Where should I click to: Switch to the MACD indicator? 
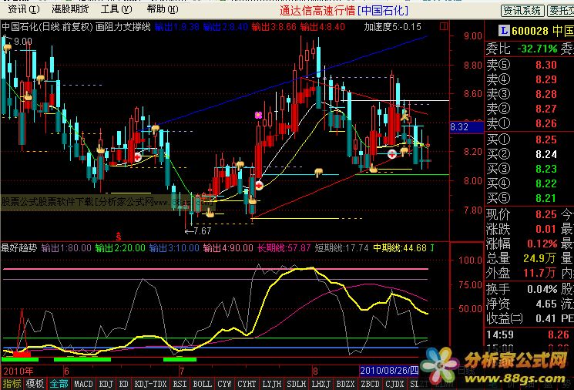pyautogui.click(x=83, y=384)
